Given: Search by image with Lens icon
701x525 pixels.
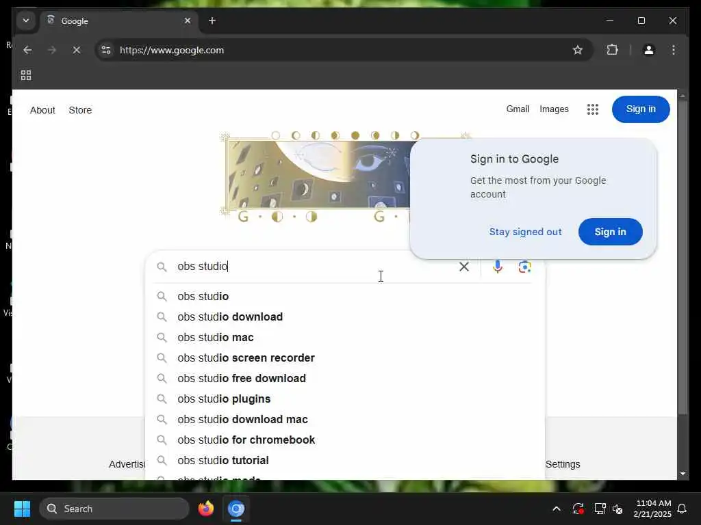Looking at the screenshot, I should [524, 267].
